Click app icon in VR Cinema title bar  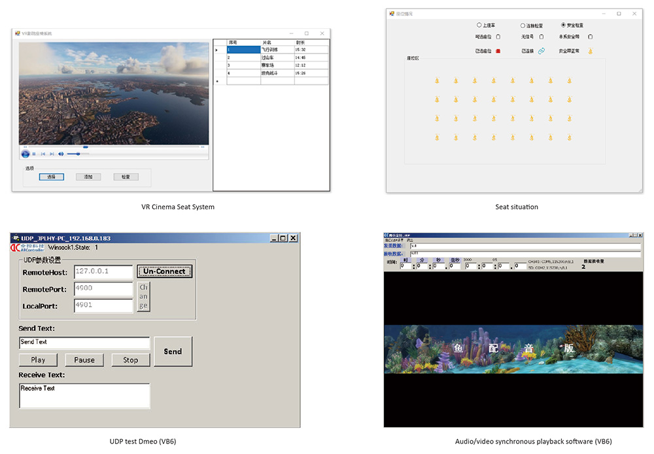pyautogui.click(x=18, y=33)
